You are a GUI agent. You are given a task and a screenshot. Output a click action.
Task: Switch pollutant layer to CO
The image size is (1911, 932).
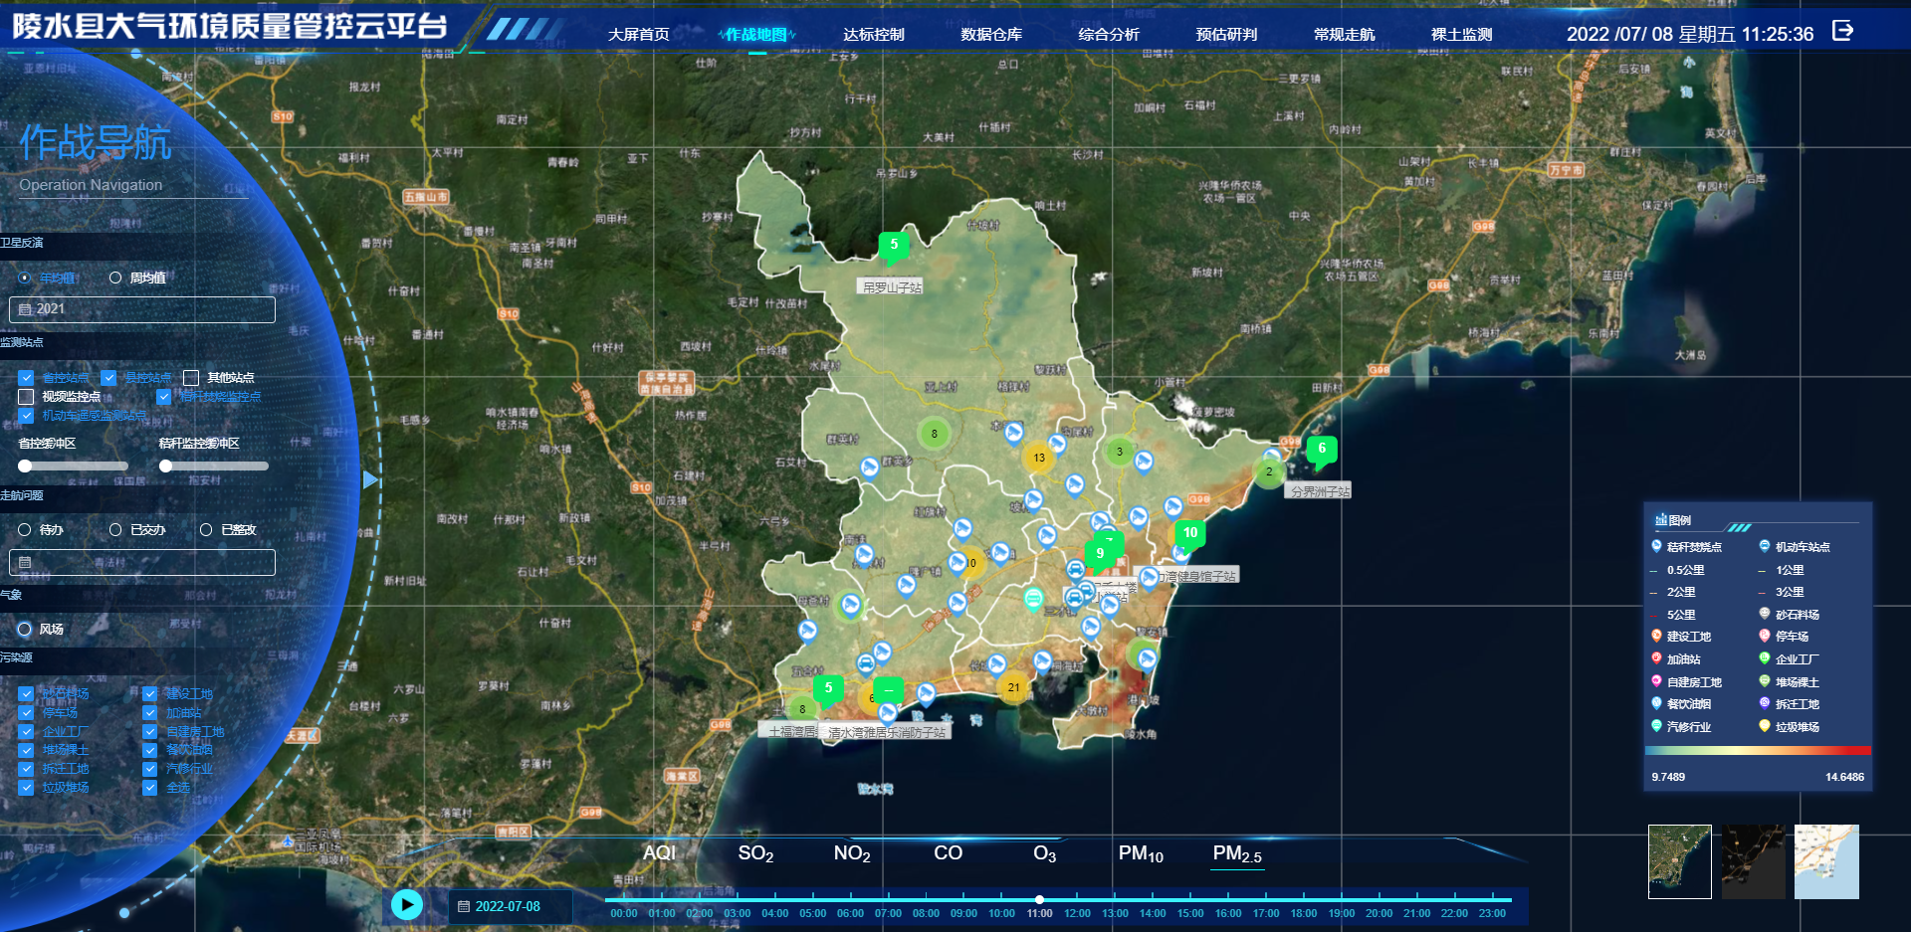(x=948, y=852)
